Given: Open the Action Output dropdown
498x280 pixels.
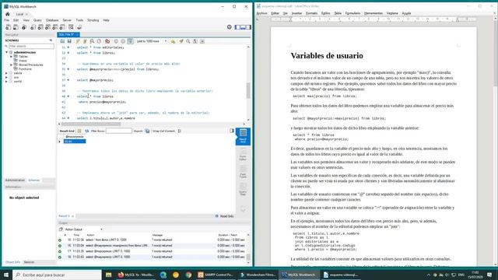Looking at the screenshot, I should tap(83, 229).
